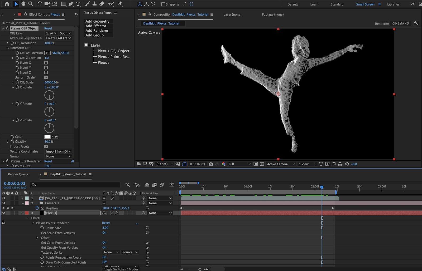The height and width of the screenshot is (271, 422).
Task: Enable the Snapping checkbox
Action: coord(163,4)
